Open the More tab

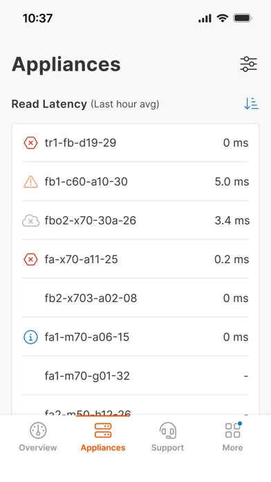[x=233, y=436]
